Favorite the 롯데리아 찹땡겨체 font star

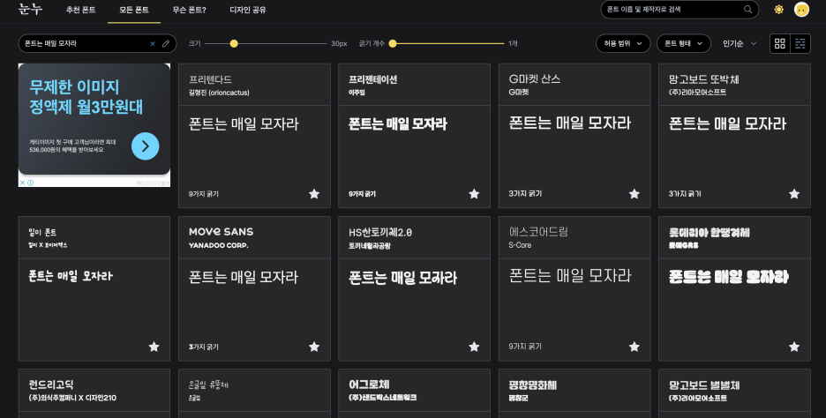click(x=794, y=347)
